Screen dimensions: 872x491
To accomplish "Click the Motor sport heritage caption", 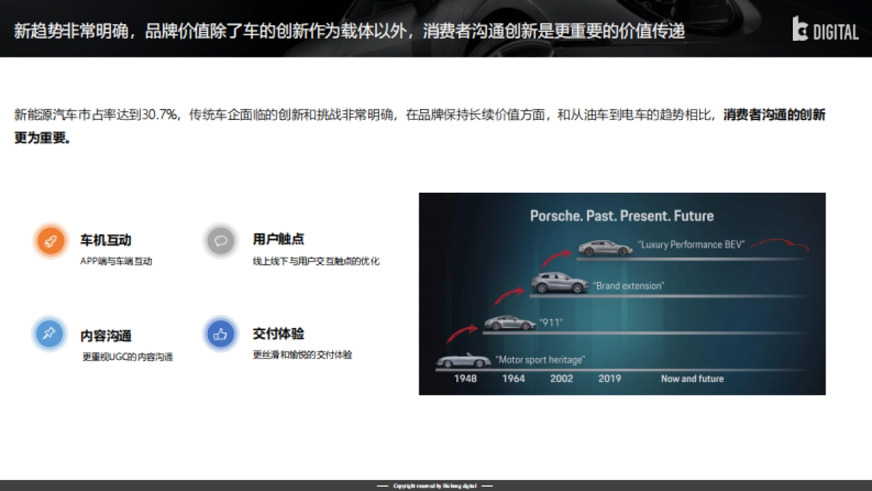I will pos(539,359).
